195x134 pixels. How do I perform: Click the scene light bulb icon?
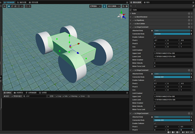[104, 6]
